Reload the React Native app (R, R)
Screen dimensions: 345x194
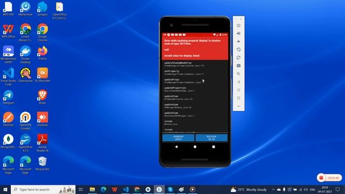(211, 138)
